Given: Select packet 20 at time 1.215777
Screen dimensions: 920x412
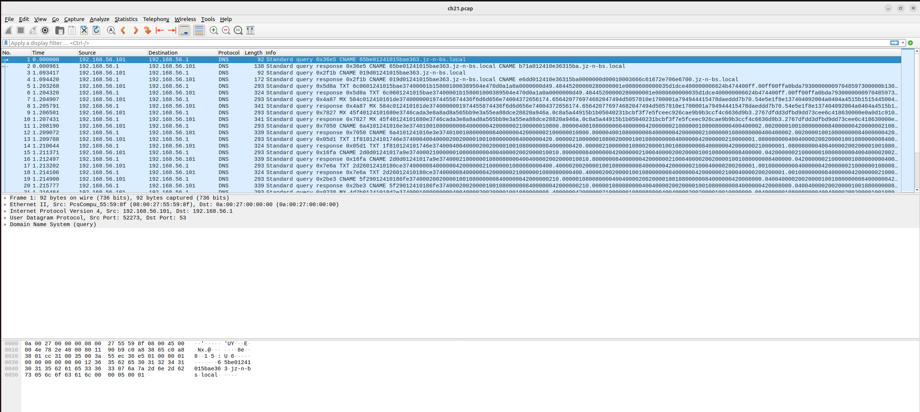Looking at the screenshot, I should point(451,186).
